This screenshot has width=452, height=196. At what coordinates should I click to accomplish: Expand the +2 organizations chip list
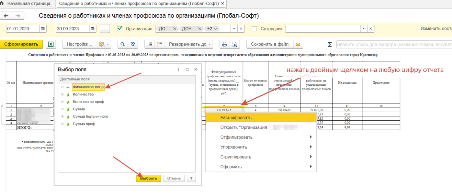click(x=212, y=29)
